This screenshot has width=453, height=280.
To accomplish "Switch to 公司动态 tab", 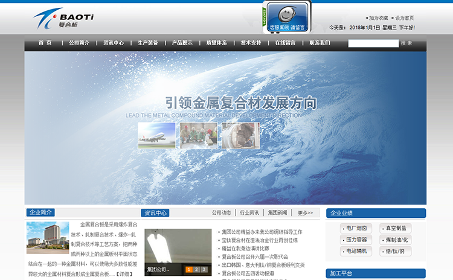I will (221, 213).
